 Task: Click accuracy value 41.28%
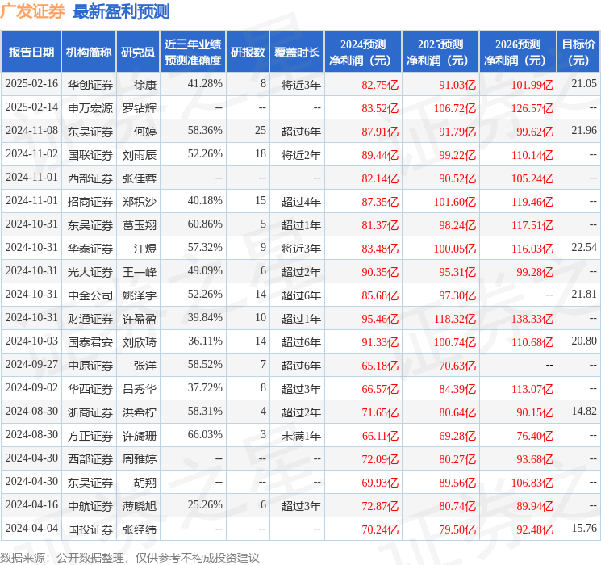point(205,84)
